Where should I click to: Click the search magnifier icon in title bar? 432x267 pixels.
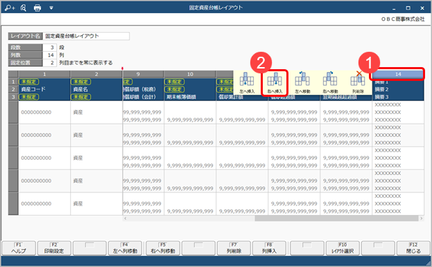click(x=24, y=8)
